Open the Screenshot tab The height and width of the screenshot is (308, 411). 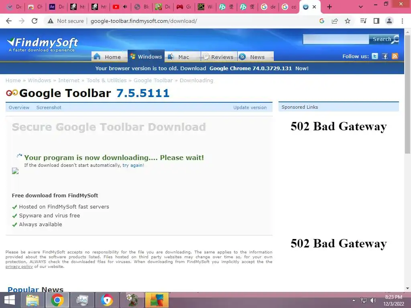[x=49, y=107]
